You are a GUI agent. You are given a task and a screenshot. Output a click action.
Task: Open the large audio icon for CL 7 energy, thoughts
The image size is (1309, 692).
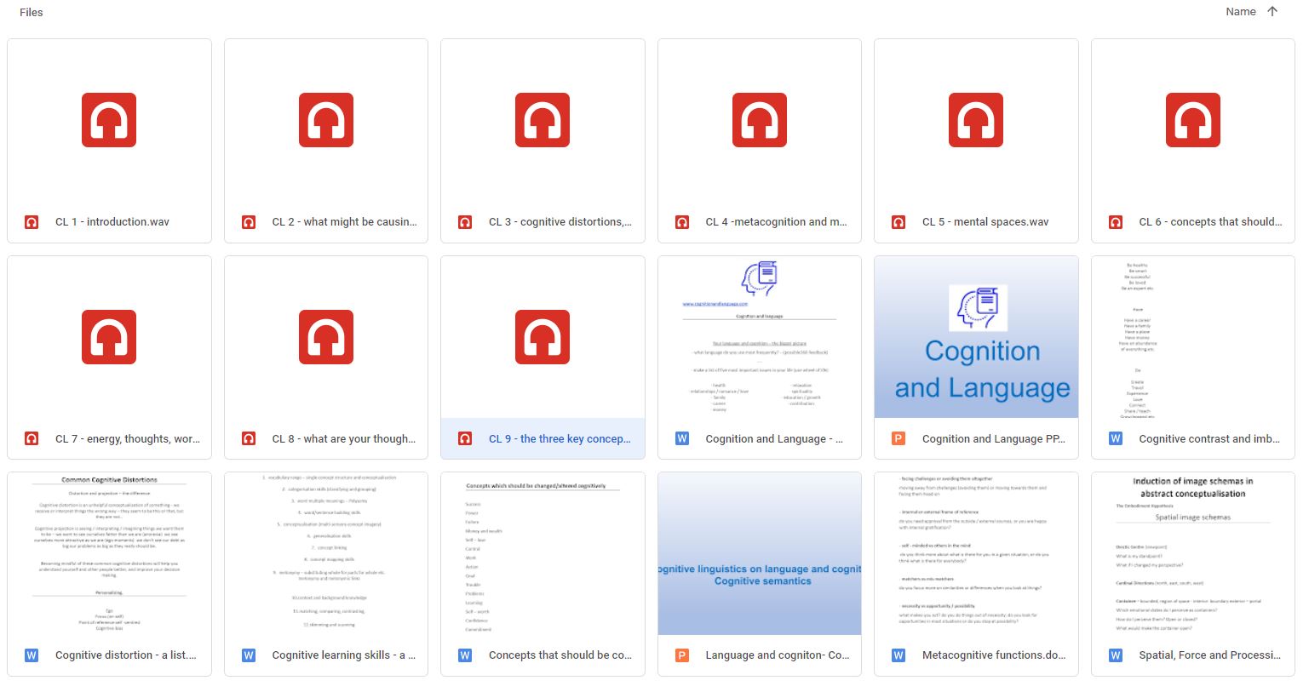(x=109, y=337)
